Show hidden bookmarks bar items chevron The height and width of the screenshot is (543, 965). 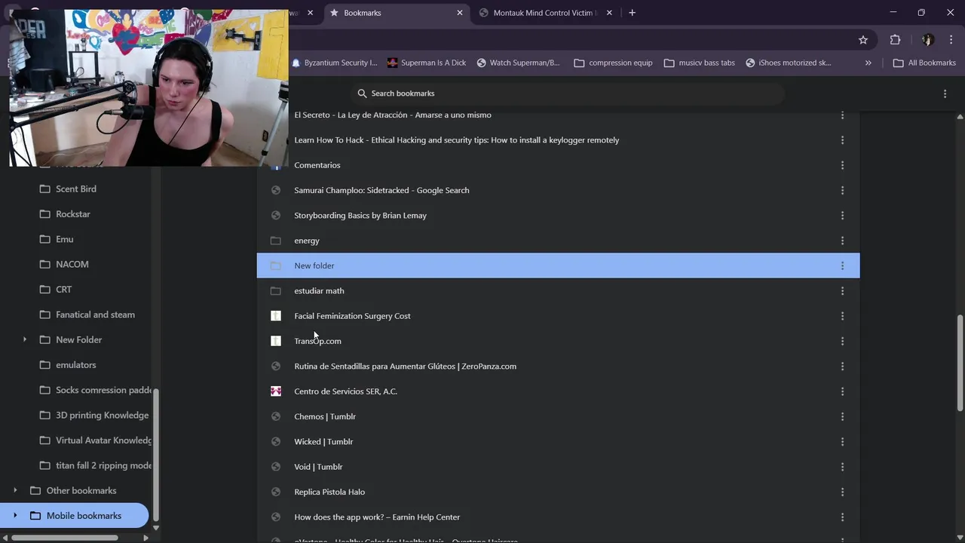pyautogui.click(x=868, y=63)
